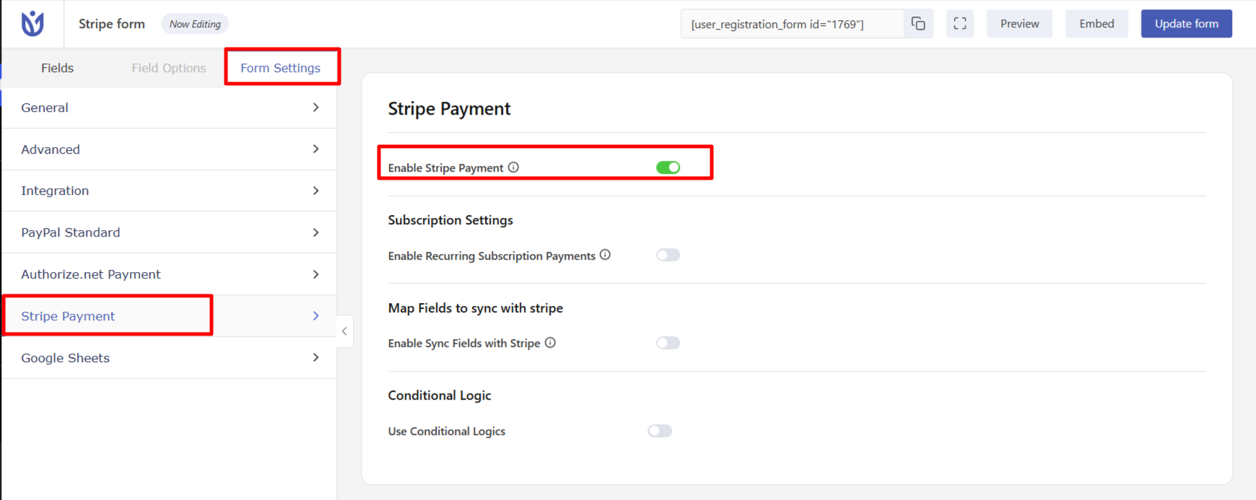Select the Form Settings tab
Viewport: 1256px width, 500px height.
coord(280,68)
